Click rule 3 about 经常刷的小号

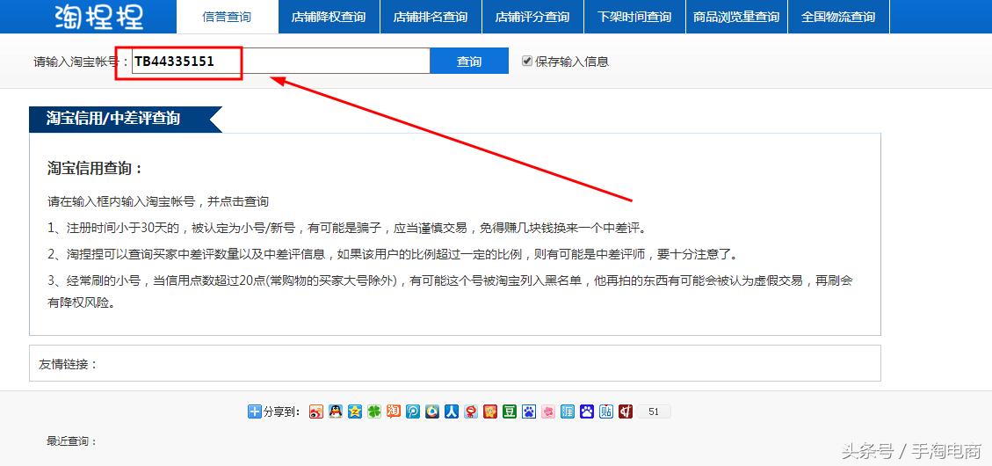(x=449, y=291)
